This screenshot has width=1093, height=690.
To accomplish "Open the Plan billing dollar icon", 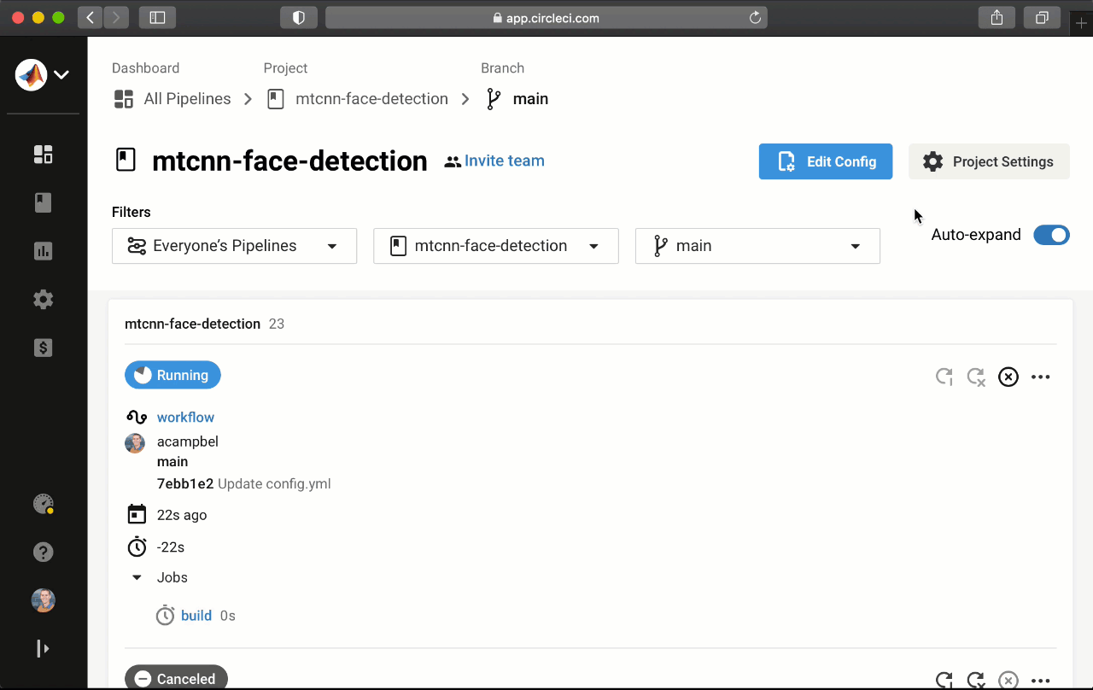I will point(43,348).
